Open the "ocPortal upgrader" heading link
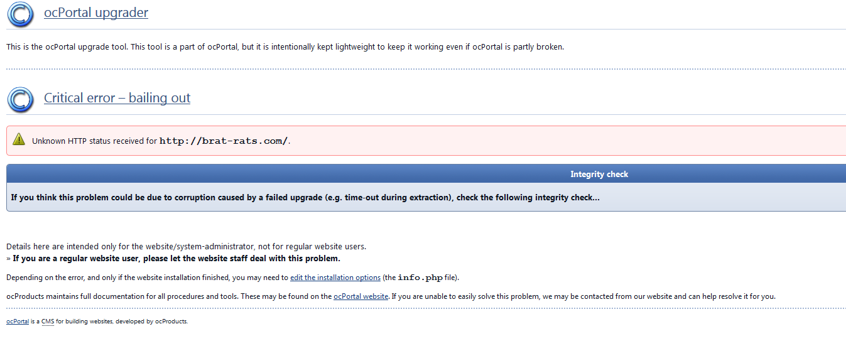 pyautogui.click(x=96, y=13)
